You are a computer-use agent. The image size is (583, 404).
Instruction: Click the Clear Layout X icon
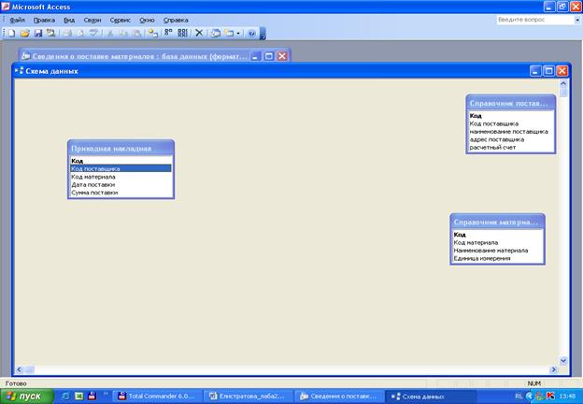199,33
